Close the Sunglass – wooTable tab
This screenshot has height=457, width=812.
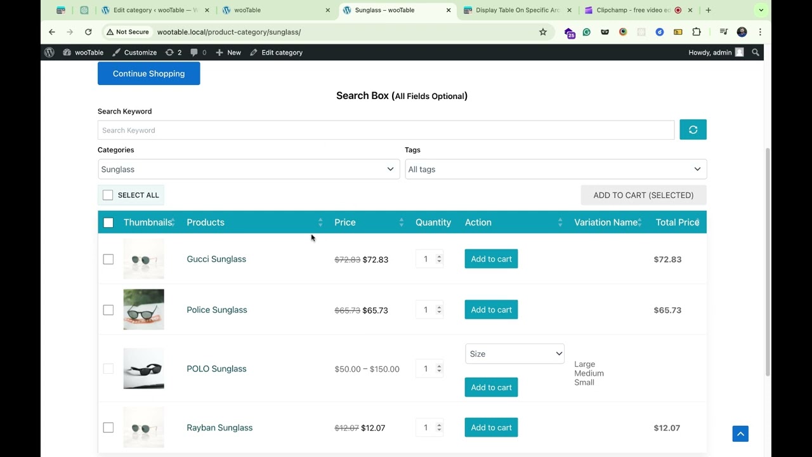click(x=449, y=10)
